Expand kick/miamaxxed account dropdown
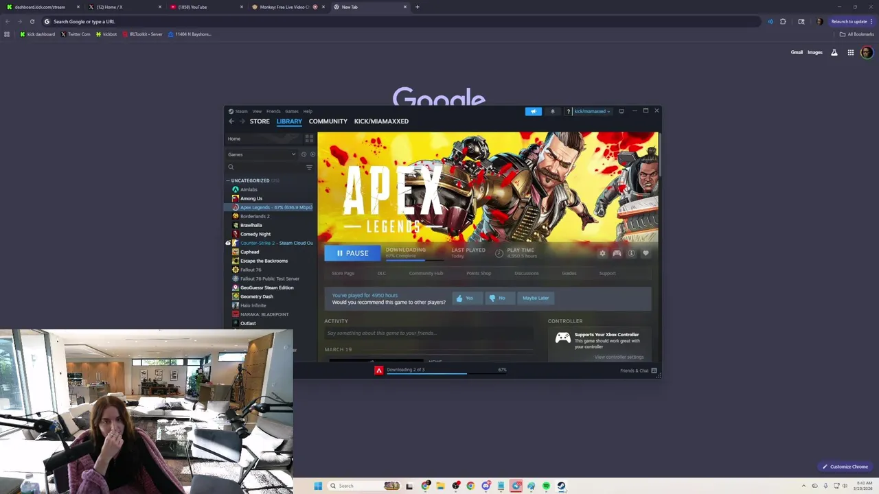 592,111
